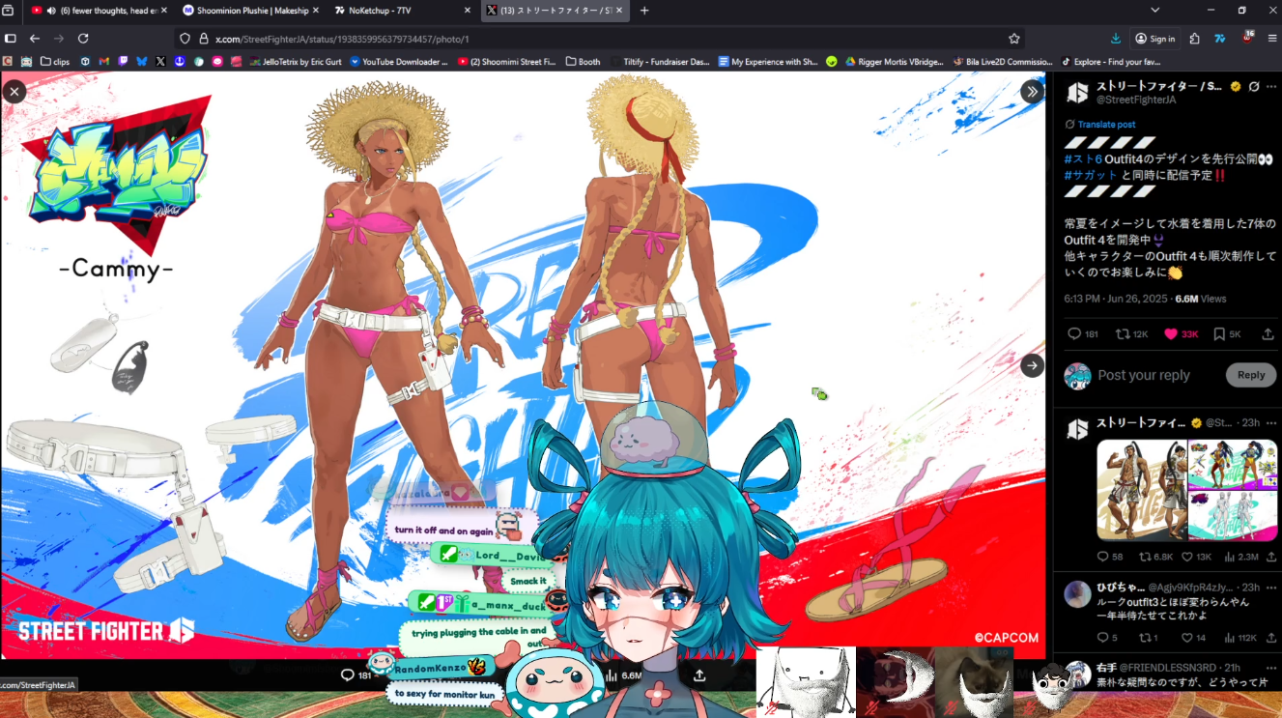Open the 7TV extension toolbar icon
Viewport: 1282px width, 718px height.
coord(1220,39)
